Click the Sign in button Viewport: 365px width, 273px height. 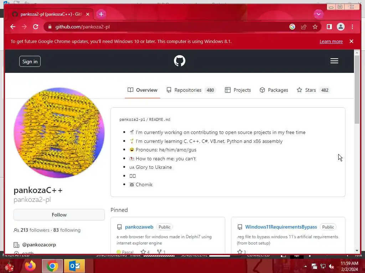tap(30, 61)
